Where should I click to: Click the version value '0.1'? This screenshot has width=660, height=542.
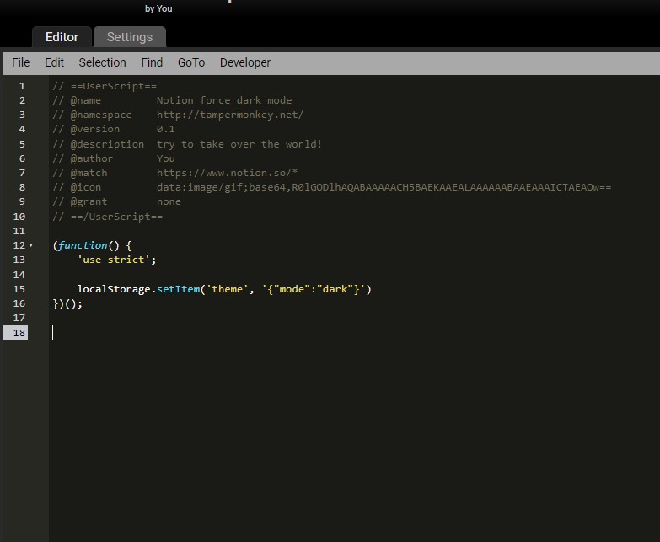coord(165,129)
